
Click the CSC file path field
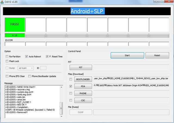pos(131,100)
